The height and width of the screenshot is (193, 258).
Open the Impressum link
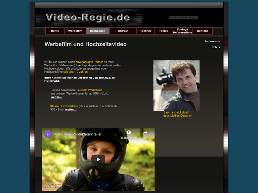[212, 42]
